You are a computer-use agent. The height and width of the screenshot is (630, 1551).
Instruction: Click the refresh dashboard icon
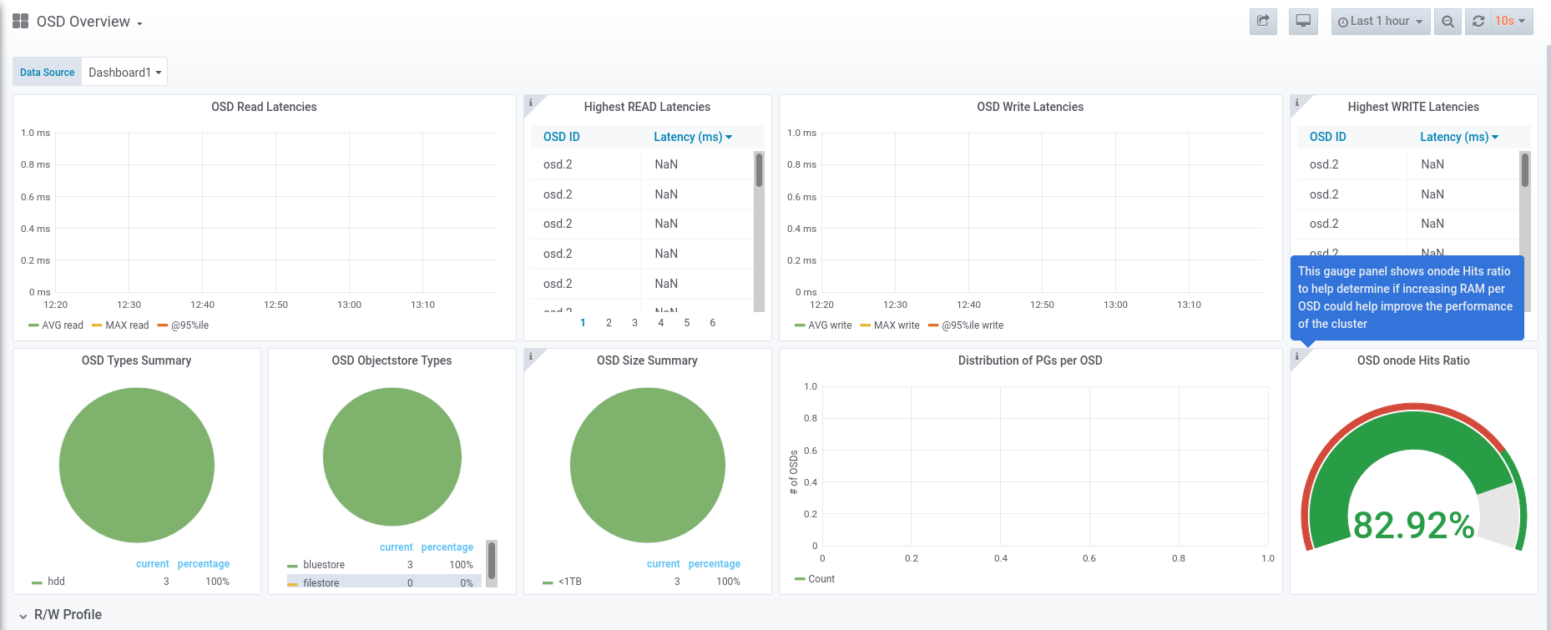[1478, 21]
